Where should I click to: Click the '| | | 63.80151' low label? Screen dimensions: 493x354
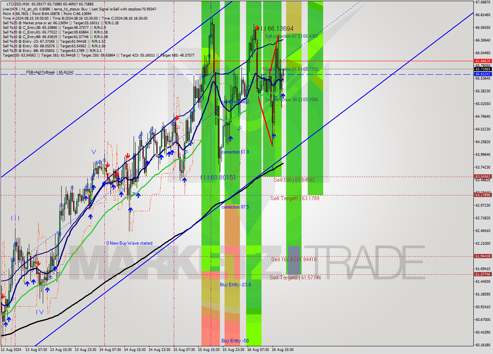(x=218, y=177)
